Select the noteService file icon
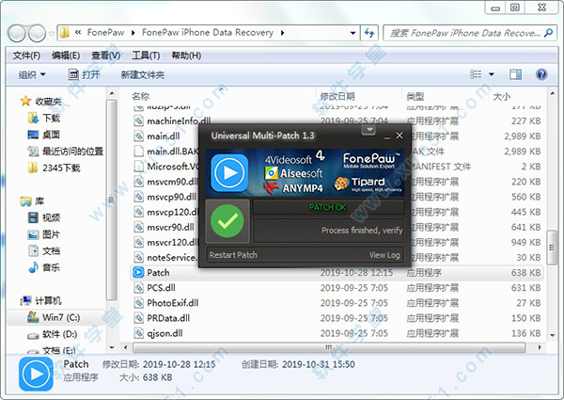Viewport: 564px width, 400px height. [x=138, y=258]
